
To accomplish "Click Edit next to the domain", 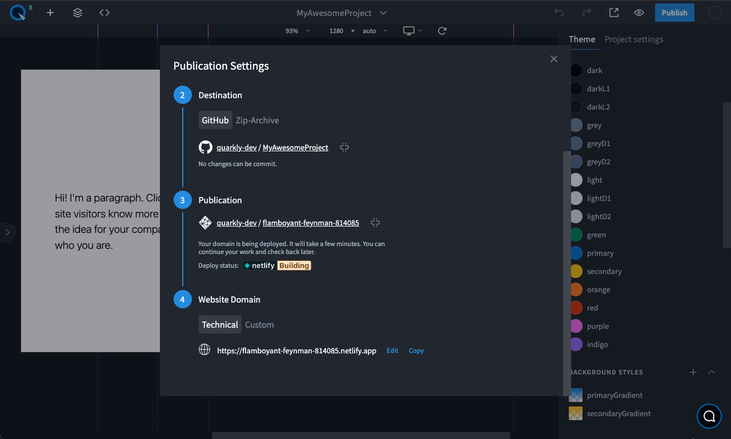I will tap(392, 351).
